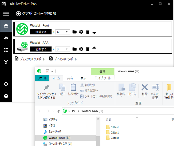Image resolution: width=174 pixels, height=147 pixels.
Task: Open AirLiveDrive settings gear in sidebar
Action: [x=6, y=84]
